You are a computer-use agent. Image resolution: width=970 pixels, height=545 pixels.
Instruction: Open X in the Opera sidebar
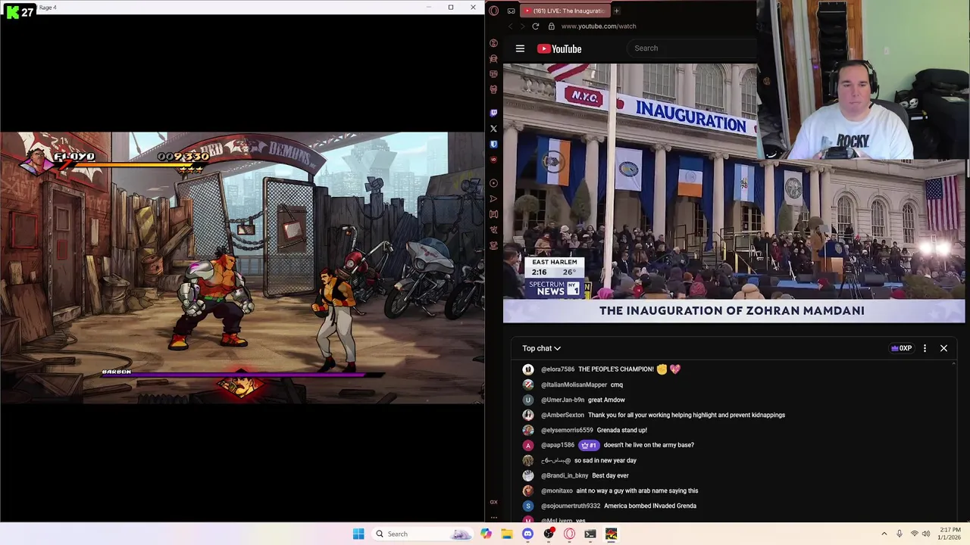pyautogui.click(x=493, y=129)
